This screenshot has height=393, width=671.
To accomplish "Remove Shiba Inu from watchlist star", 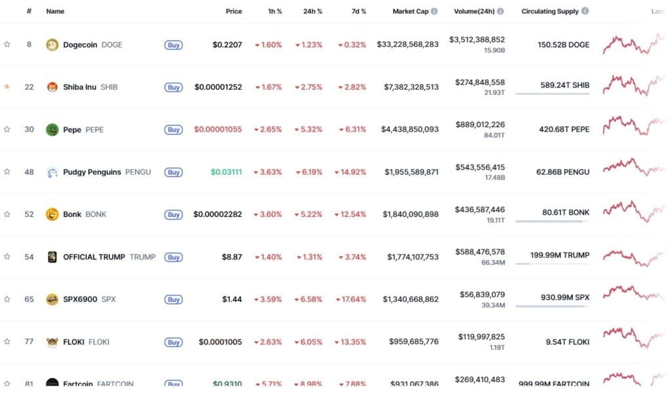I will point(7,86).
